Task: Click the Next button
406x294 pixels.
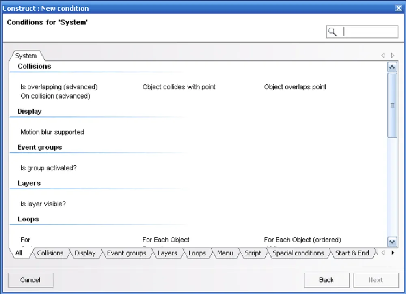Action: coord(376,280)
